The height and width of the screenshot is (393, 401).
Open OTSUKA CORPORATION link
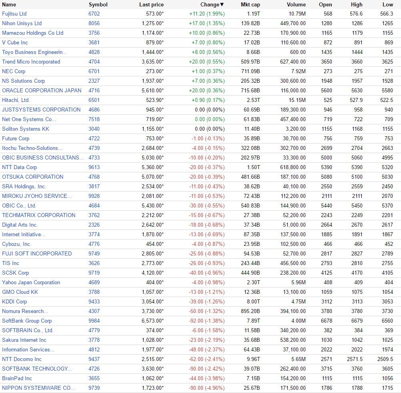[32, 177]
